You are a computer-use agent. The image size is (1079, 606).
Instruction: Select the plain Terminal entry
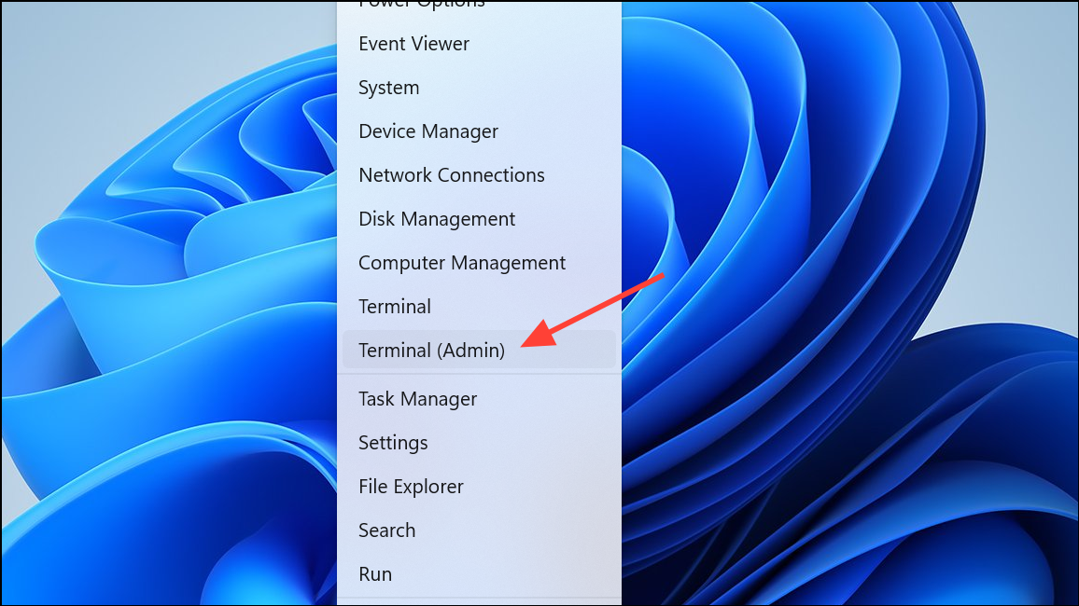click(479, 307)
